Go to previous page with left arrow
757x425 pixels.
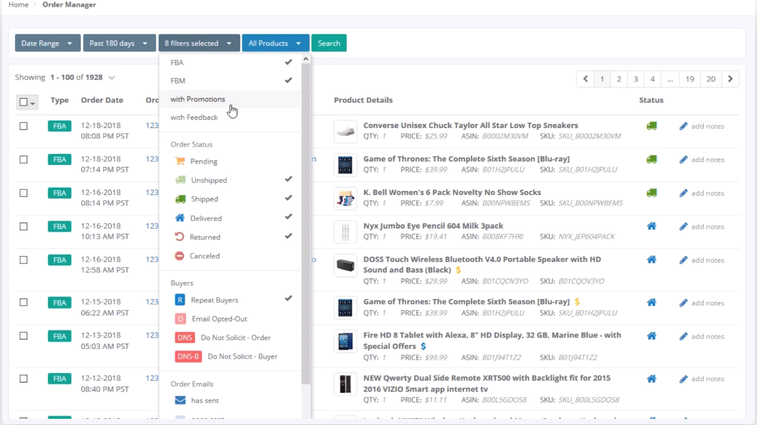pyautogui.click(x=586, y=79)
